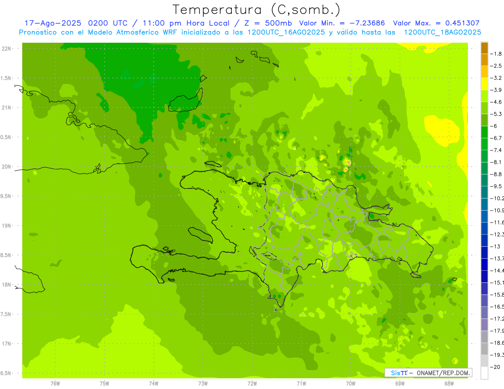This screenshot has height=389, width=504.
Task: Click the '22N' latitude label
Action: click(6, 49)
